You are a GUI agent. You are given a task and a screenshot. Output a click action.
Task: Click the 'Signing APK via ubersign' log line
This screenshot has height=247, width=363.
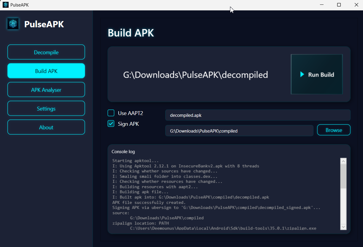click(x=216, y=208)
